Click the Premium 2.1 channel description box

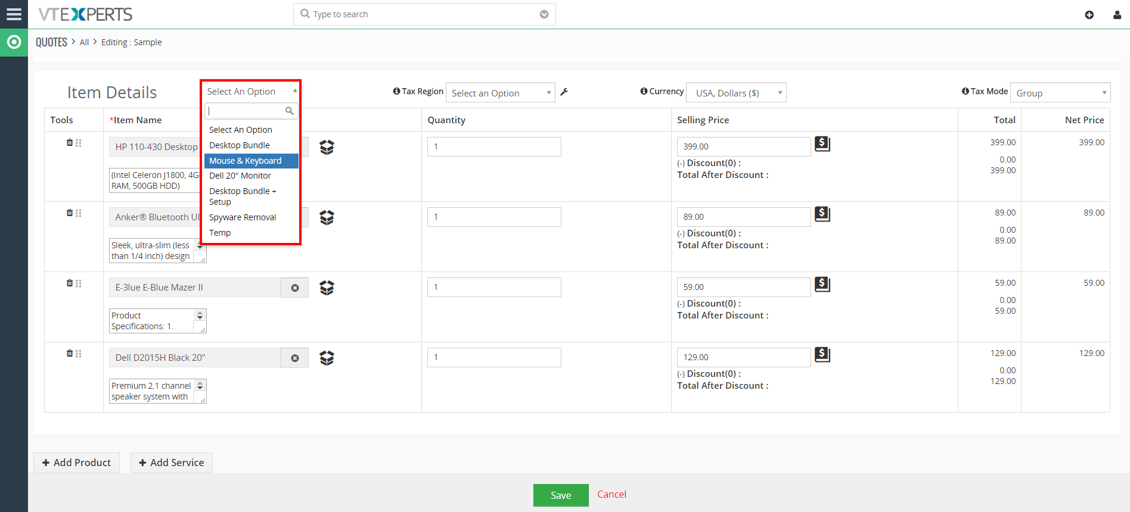tap(158, 391)
